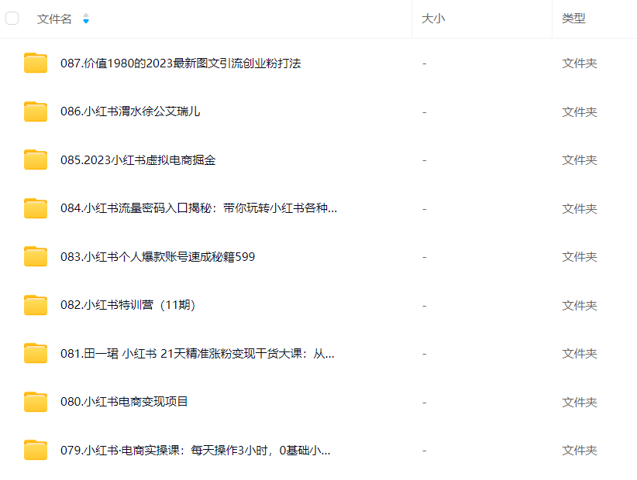Click the size dash in row 079
637x480 pixels.
[x=424, y=451]
